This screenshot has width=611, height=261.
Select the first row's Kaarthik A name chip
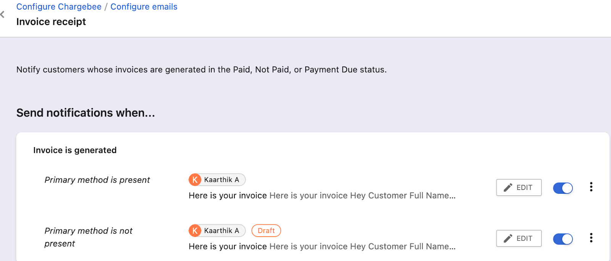[221, 180]
